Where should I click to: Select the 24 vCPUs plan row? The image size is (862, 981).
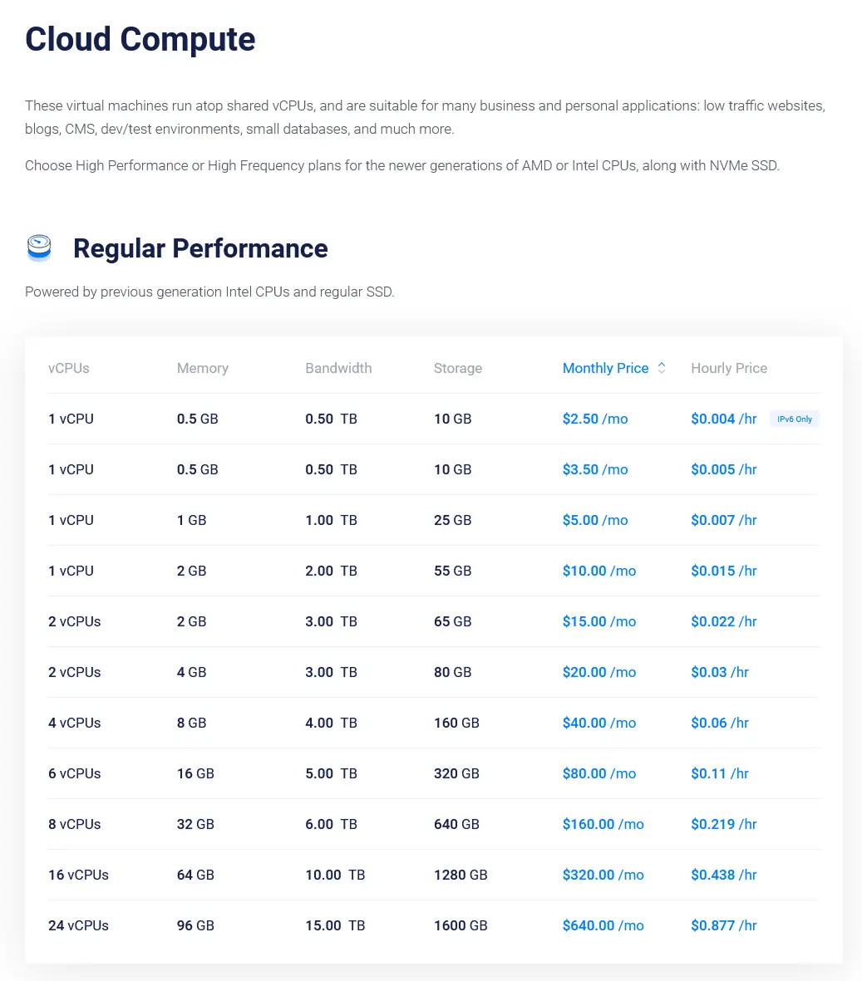(x=432, y=925)
